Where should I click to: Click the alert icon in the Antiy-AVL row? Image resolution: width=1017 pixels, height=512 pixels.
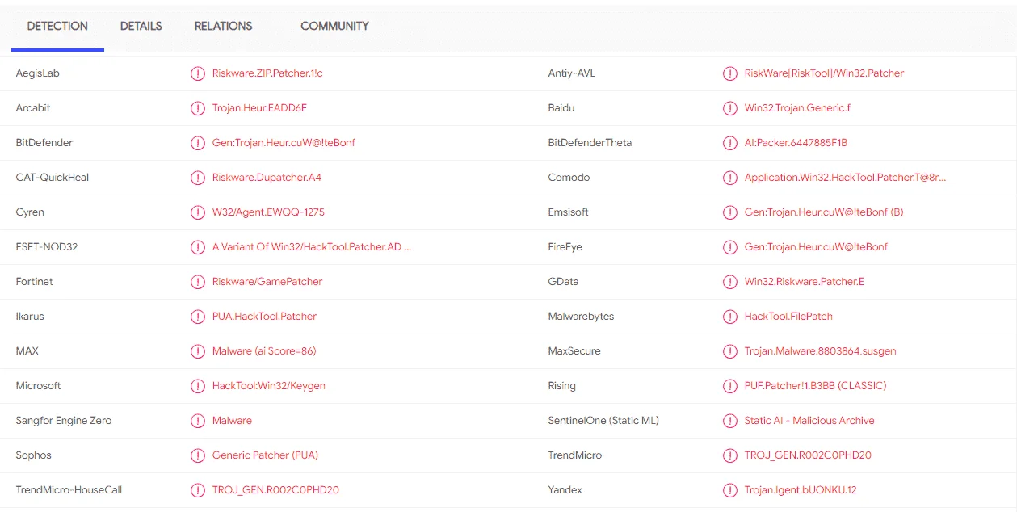coord(730,73)
